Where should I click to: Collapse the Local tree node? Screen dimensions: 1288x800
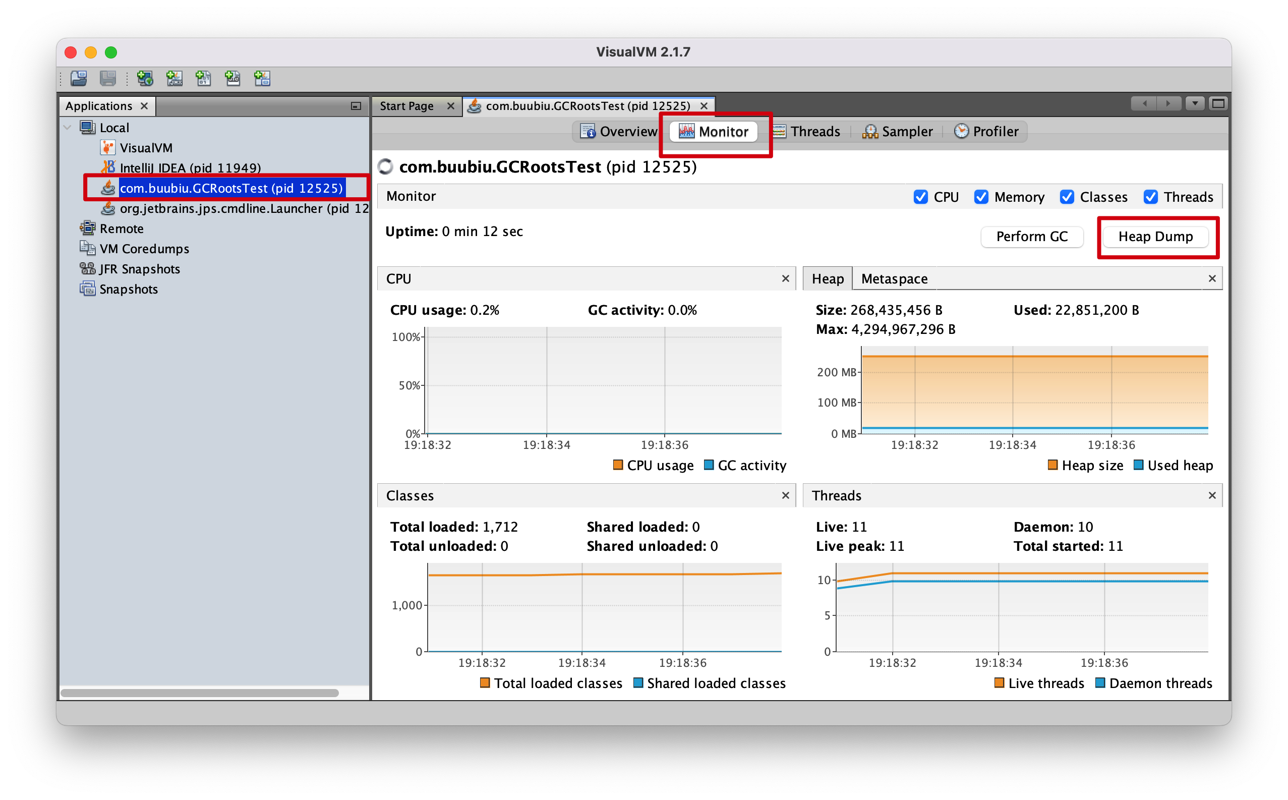(67, 128)
